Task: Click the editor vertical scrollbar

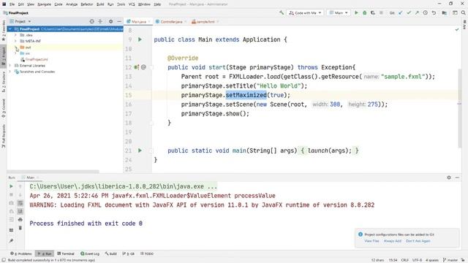Action: pos(459,108)
